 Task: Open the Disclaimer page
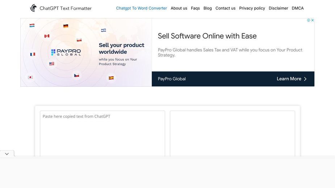click(x=278, y=8)
